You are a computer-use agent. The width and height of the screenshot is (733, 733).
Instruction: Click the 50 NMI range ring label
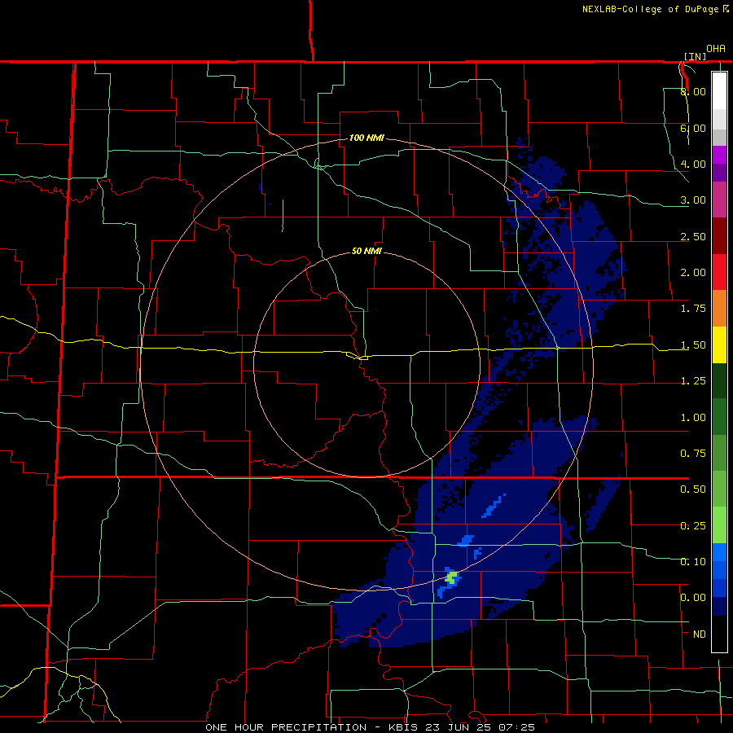pyautogui.click(x=366, y=251)
